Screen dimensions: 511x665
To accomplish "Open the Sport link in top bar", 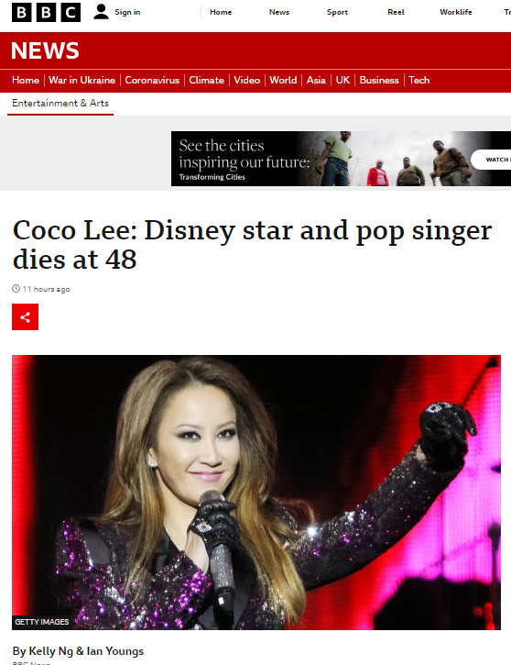I will coord(337,12).
